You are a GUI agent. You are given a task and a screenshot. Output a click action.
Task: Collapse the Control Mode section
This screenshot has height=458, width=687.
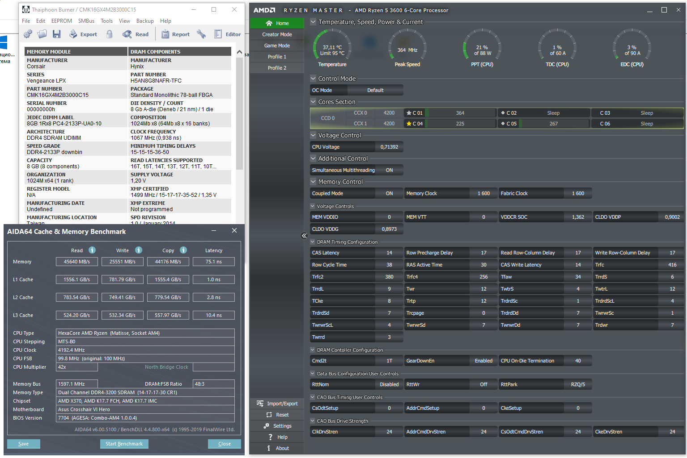point(313,79)
